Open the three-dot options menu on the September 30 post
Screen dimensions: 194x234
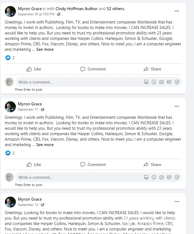(177, 11)
